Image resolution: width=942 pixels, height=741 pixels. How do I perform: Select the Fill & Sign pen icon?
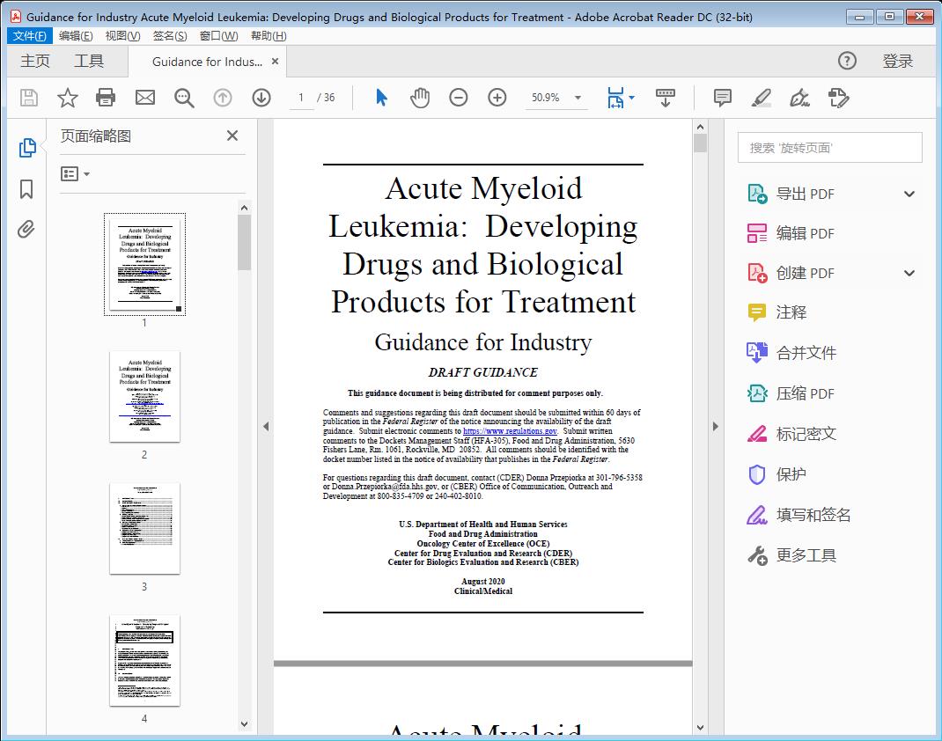point(799,98)
